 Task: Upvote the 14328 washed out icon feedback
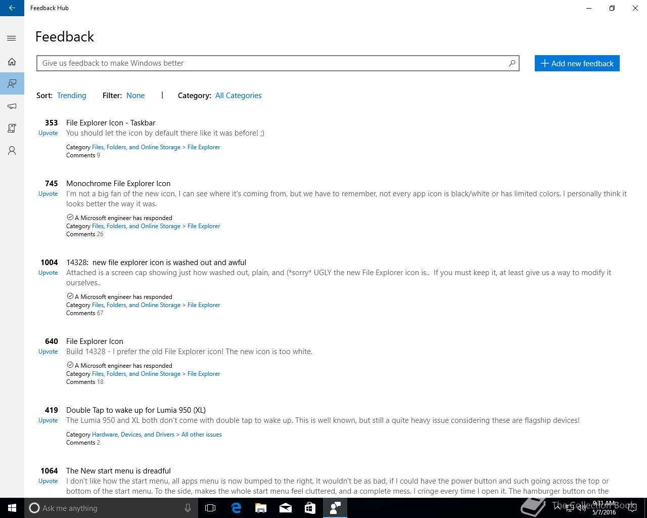[x=48, y=273]
